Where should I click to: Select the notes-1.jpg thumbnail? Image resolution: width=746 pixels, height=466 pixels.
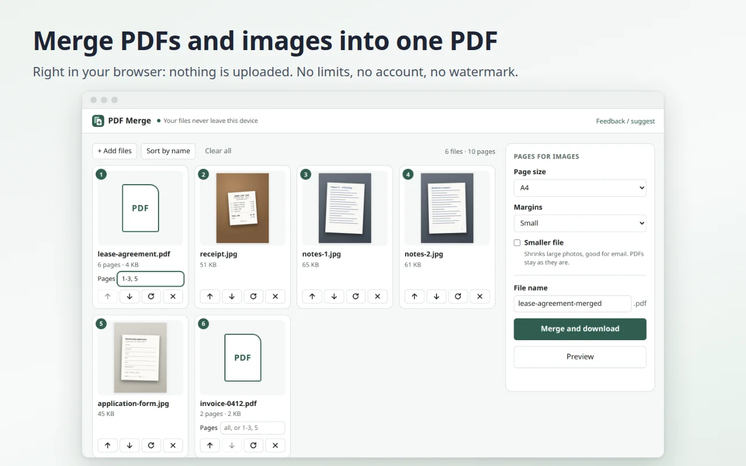coord(345,208)
